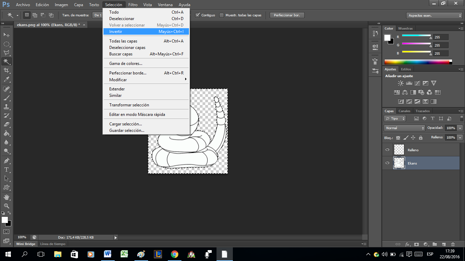Toggle the Contiguo checkbox
Viewport: 465px width, 261px height.
(197, 15)
